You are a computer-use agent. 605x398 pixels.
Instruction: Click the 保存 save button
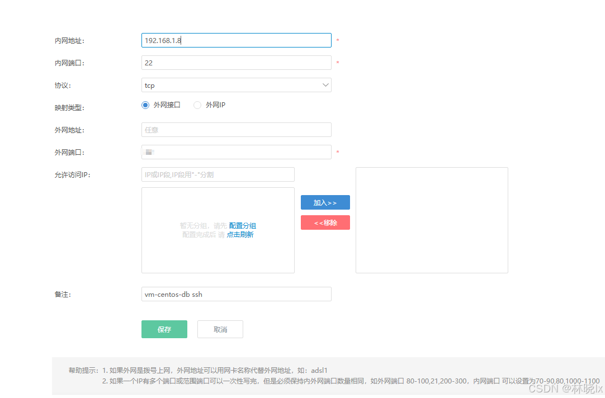(164, 329)
